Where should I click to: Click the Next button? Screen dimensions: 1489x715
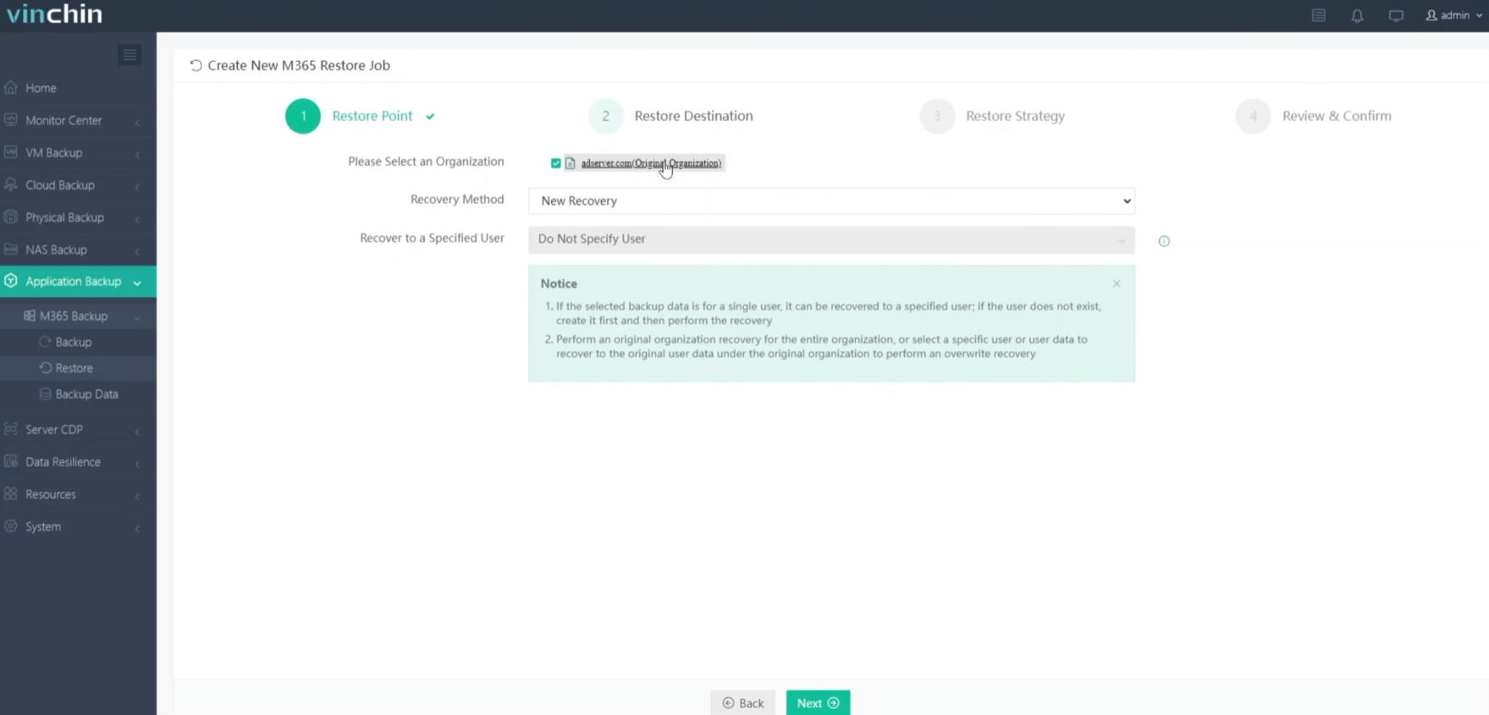pos(818,703)
